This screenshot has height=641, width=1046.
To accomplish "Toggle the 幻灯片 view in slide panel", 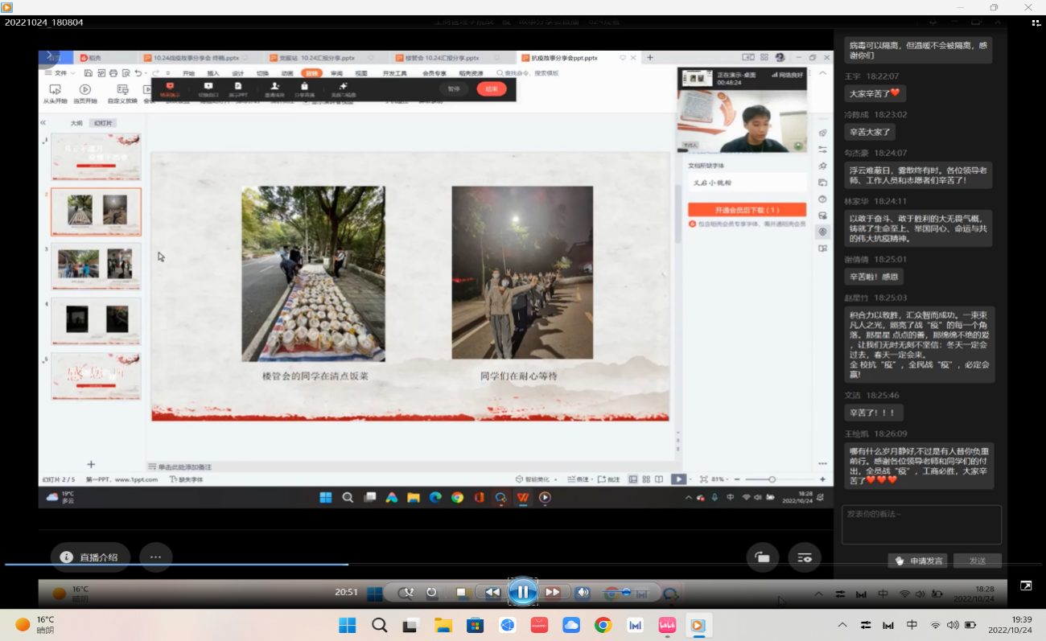I will 102,123.
